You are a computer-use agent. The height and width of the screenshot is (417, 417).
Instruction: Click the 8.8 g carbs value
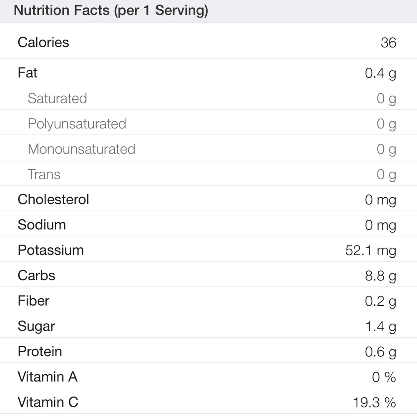pos(380,276)
